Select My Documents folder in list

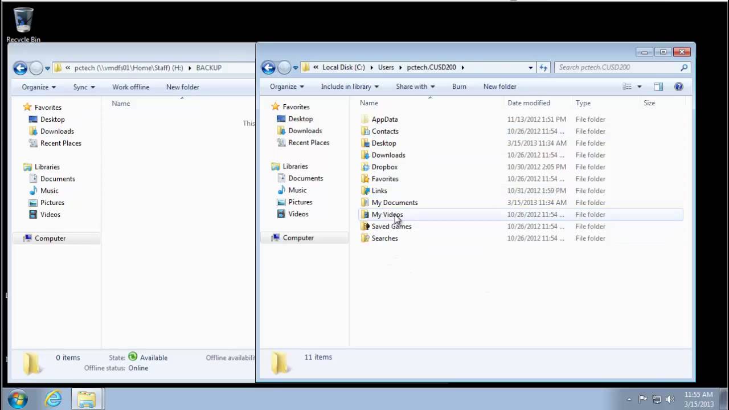(395, 203)
